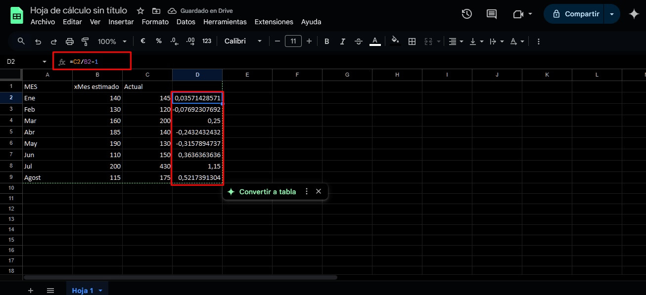Show the all sheets list
The height and width of the screenshot is (295, 646).
point(50,291)
